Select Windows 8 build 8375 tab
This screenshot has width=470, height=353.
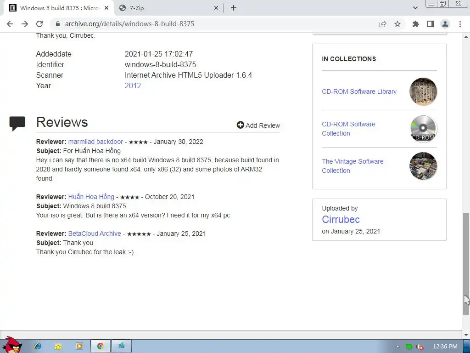pos(58,8)
